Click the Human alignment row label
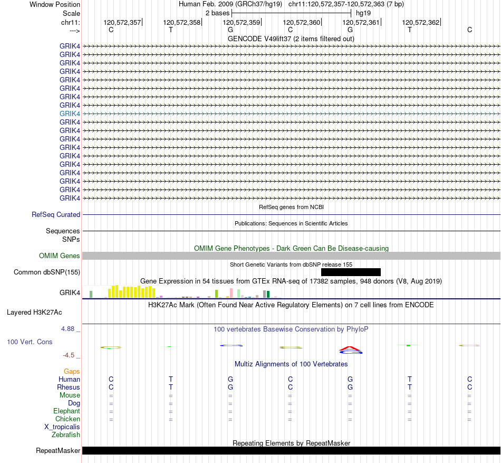501x463 pixels. [x=69, y=379]
